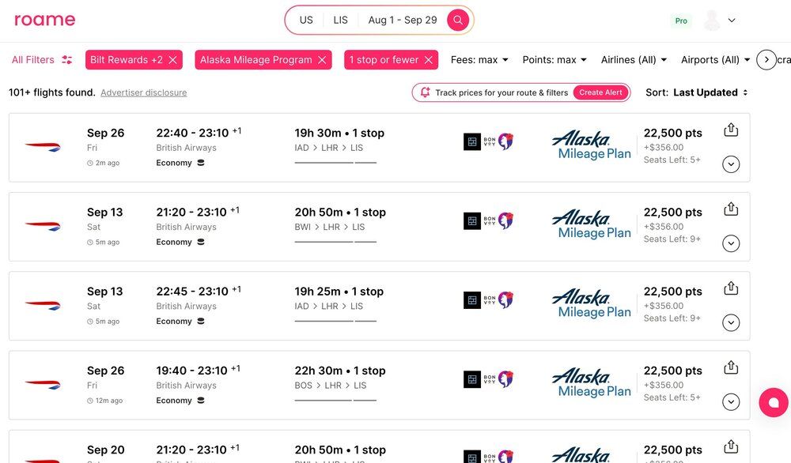This screenshot has height=463, width=791.
Task: Edit the Aug 1 - Sep 29 date range
Action: 402,21
